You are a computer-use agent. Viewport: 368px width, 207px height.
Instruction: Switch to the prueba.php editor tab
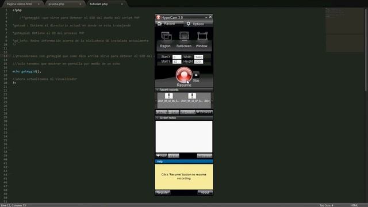point(56,4)
